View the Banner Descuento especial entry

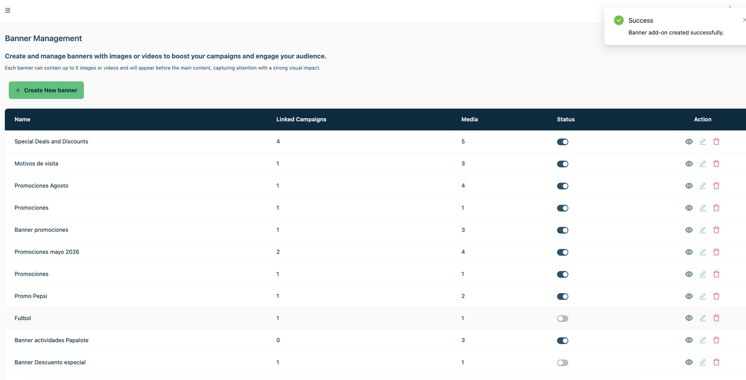(x=689, y=362)
